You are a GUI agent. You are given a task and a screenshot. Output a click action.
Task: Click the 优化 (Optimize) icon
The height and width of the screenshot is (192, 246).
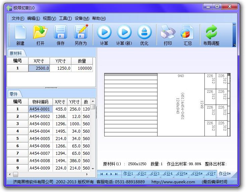click(x=144, y=35)
